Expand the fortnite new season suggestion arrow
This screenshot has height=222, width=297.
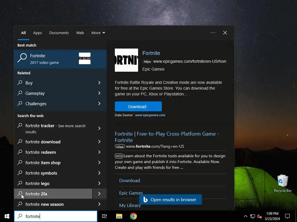pyautogui.click(x=99, y=204)
